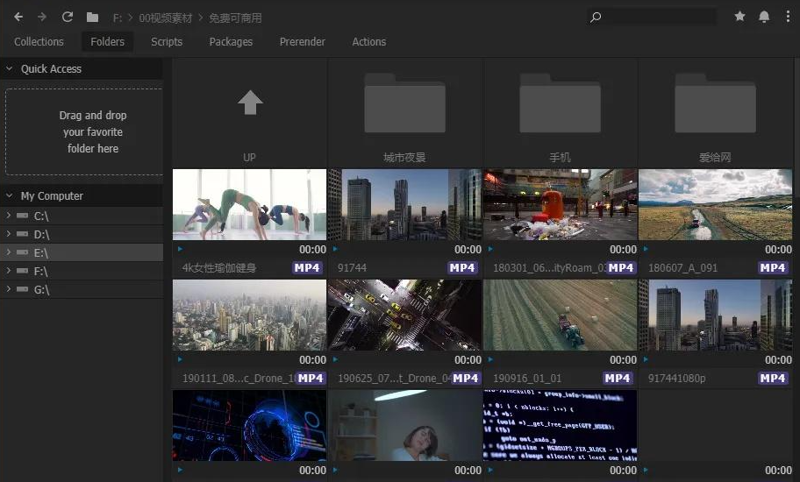This screenshot has width=800, height=482.
Task: Click the folder icon beside the path
Action: click(x=92, y=17)
